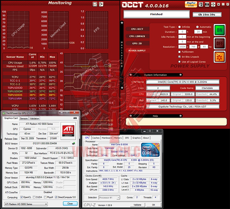Viewport: 230px width, 209px height.
Task: Click the VCPU row in sensor table
Action: [30, 106]
